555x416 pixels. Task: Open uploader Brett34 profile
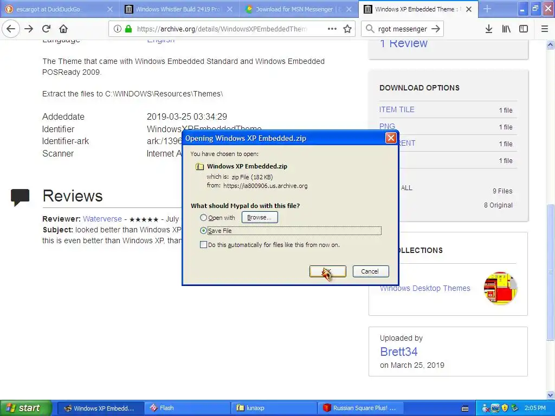(398, 352)
